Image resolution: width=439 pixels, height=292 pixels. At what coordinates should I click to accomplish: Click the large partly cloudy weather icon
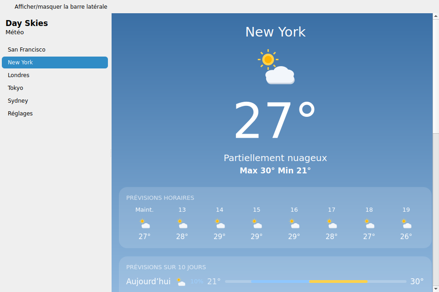point(276,67)
